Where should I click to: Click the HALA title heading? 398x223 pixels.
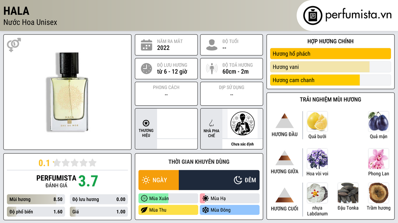click(16, 11)
